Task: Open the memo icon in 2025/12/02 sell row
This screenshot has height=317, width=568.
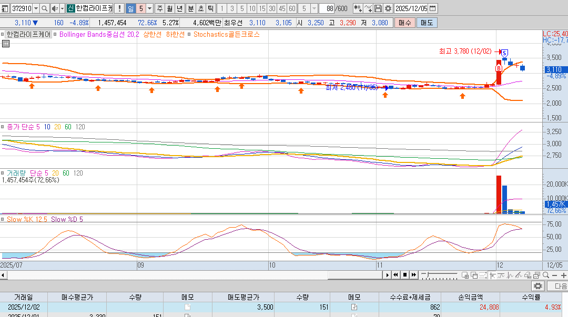Action: (354, 307)
